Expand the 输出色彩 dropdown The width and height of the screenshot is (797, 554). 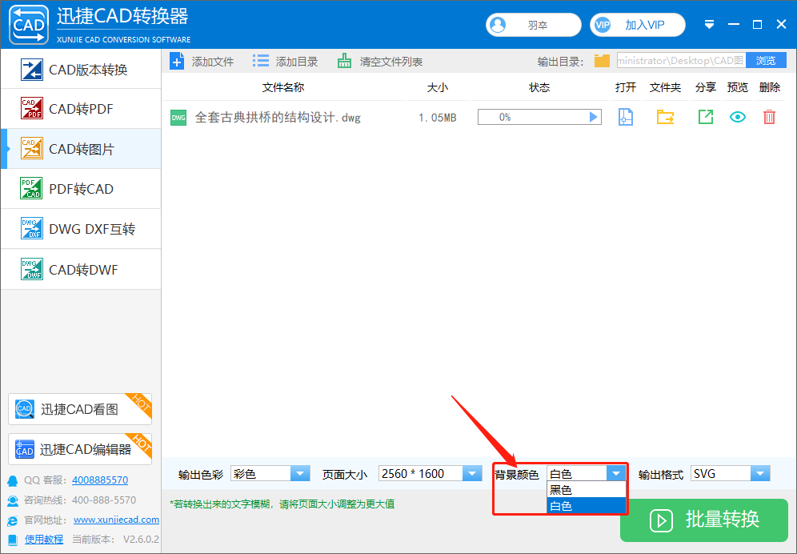(300, 474)
